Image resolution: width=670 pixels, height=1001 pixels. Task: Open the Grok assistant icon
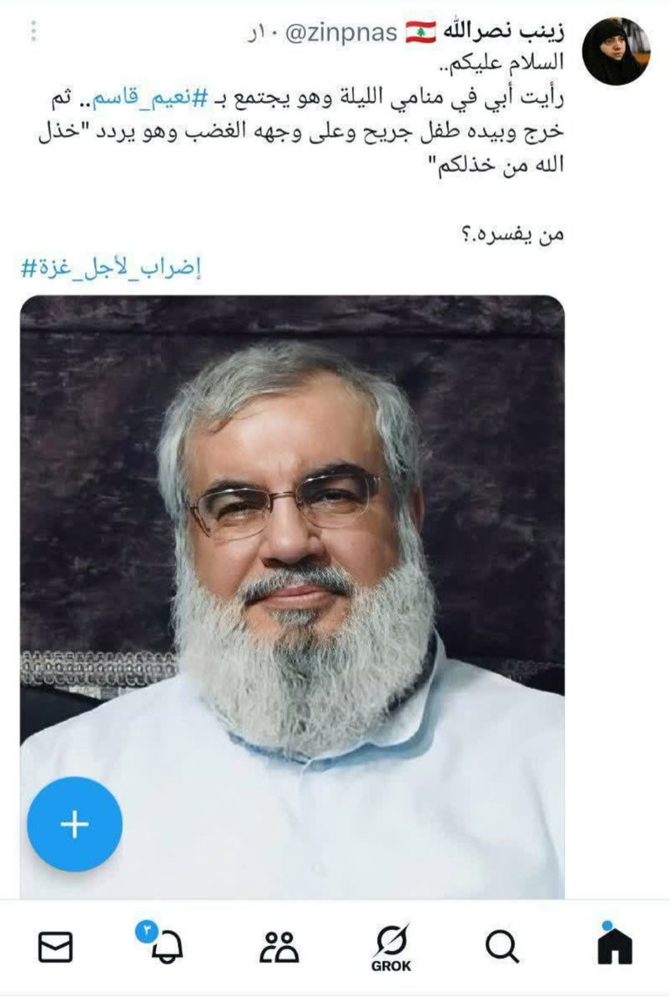coord(391,948)
